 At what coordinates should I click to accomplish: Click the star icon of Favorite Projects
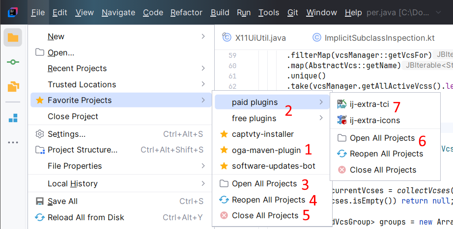click(40, 100)
